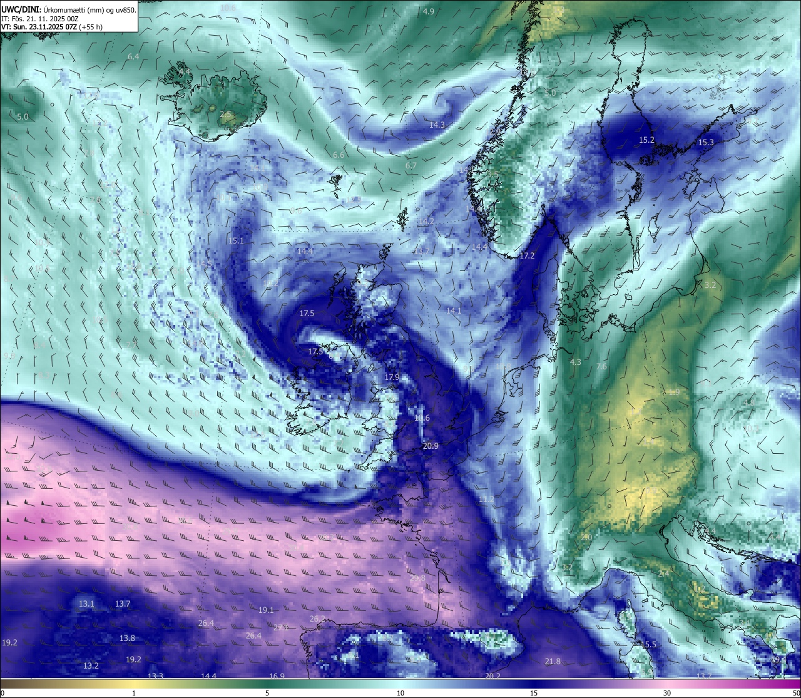
Task: Click the 20.9 value label
Action: [431, 446]
